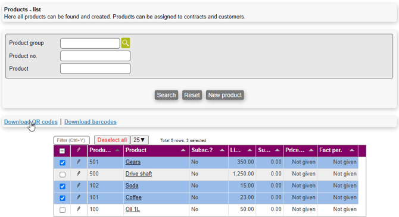Select product number cell 100
Image resolution: width=399 pixels, height=217 pixels.
(105, 209)
